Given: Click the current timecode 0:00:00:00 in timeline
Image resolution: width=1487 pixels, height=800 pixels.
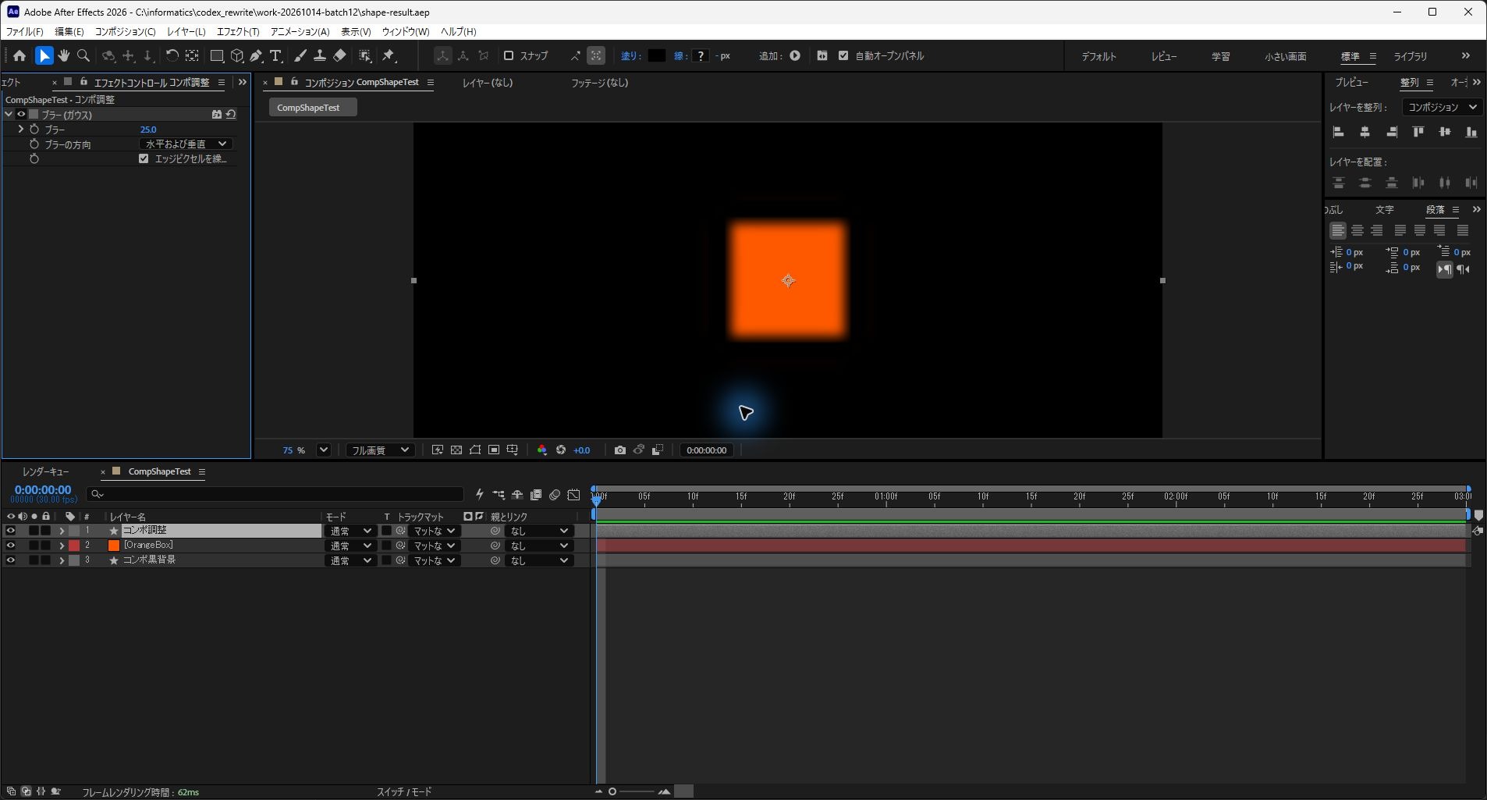Looking at the screenshot, I should [43, 490].
